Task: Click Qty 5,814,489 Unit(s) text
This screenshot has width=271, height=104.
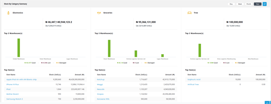Action: point(144,26)
